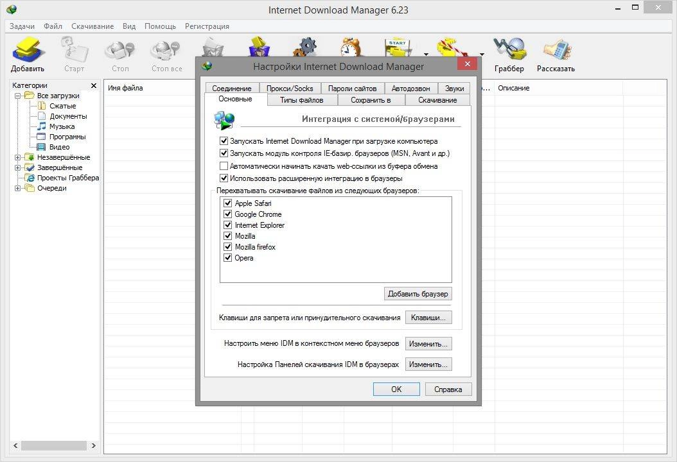Image resolution: width=677 pixels, height=462 pixels.
Task: Click the Старт toolbar icon
Action: pos(75,49)
